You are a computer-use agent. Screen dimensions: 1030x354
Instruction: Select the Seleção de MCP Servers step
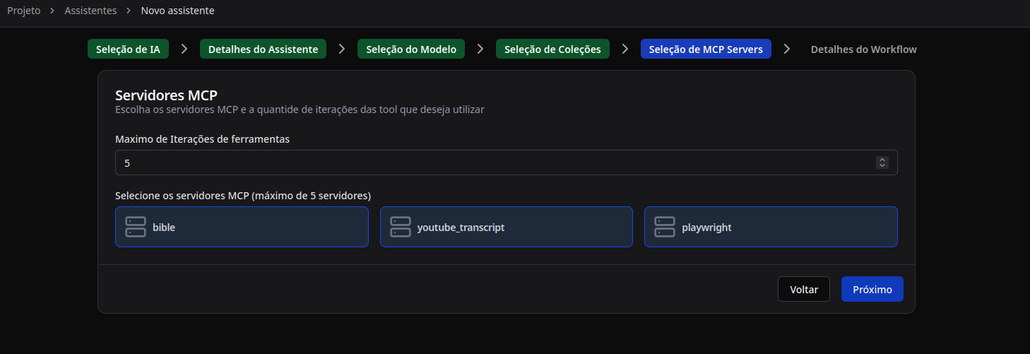(x=705, y=49)
